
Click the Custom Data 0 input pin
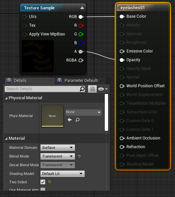[122, 121]
